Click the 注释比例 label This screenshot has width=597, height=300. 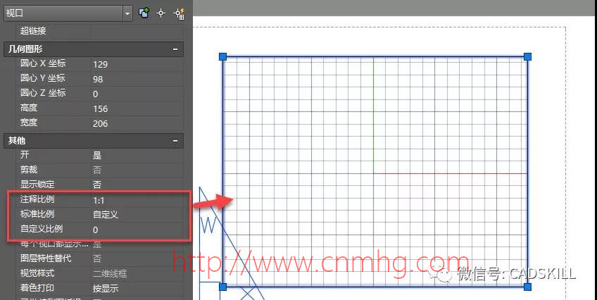pyautogui.click(x=37, y=199)
